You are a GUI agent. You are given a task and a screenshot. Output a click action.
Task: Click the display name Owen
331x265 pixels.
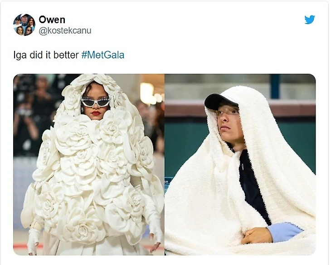(52, 20)
